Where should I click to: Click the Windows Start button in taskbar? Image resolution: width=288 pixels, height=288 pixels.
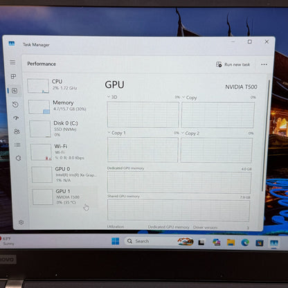pos(115,241)
